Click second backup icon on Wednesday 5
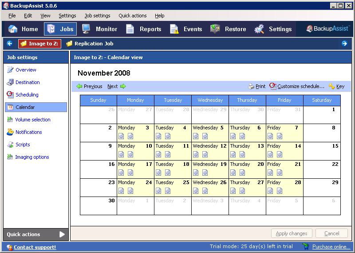This screenshot has height=253, width=355. [x=205, y=136]
